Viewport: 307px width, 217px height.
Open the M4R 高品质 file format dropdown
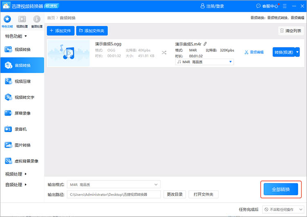click(x=204, y=62)
